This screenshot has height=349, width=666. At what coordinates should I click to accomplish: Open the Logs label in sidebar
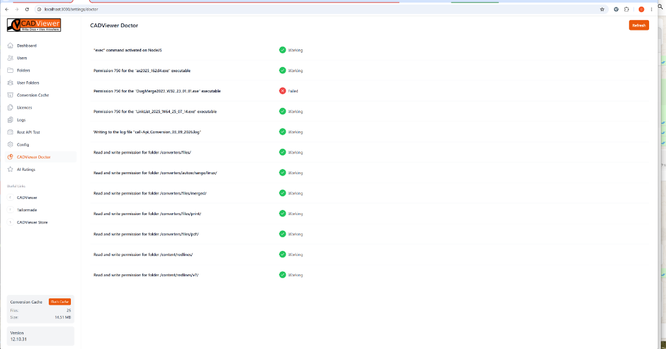21,120
